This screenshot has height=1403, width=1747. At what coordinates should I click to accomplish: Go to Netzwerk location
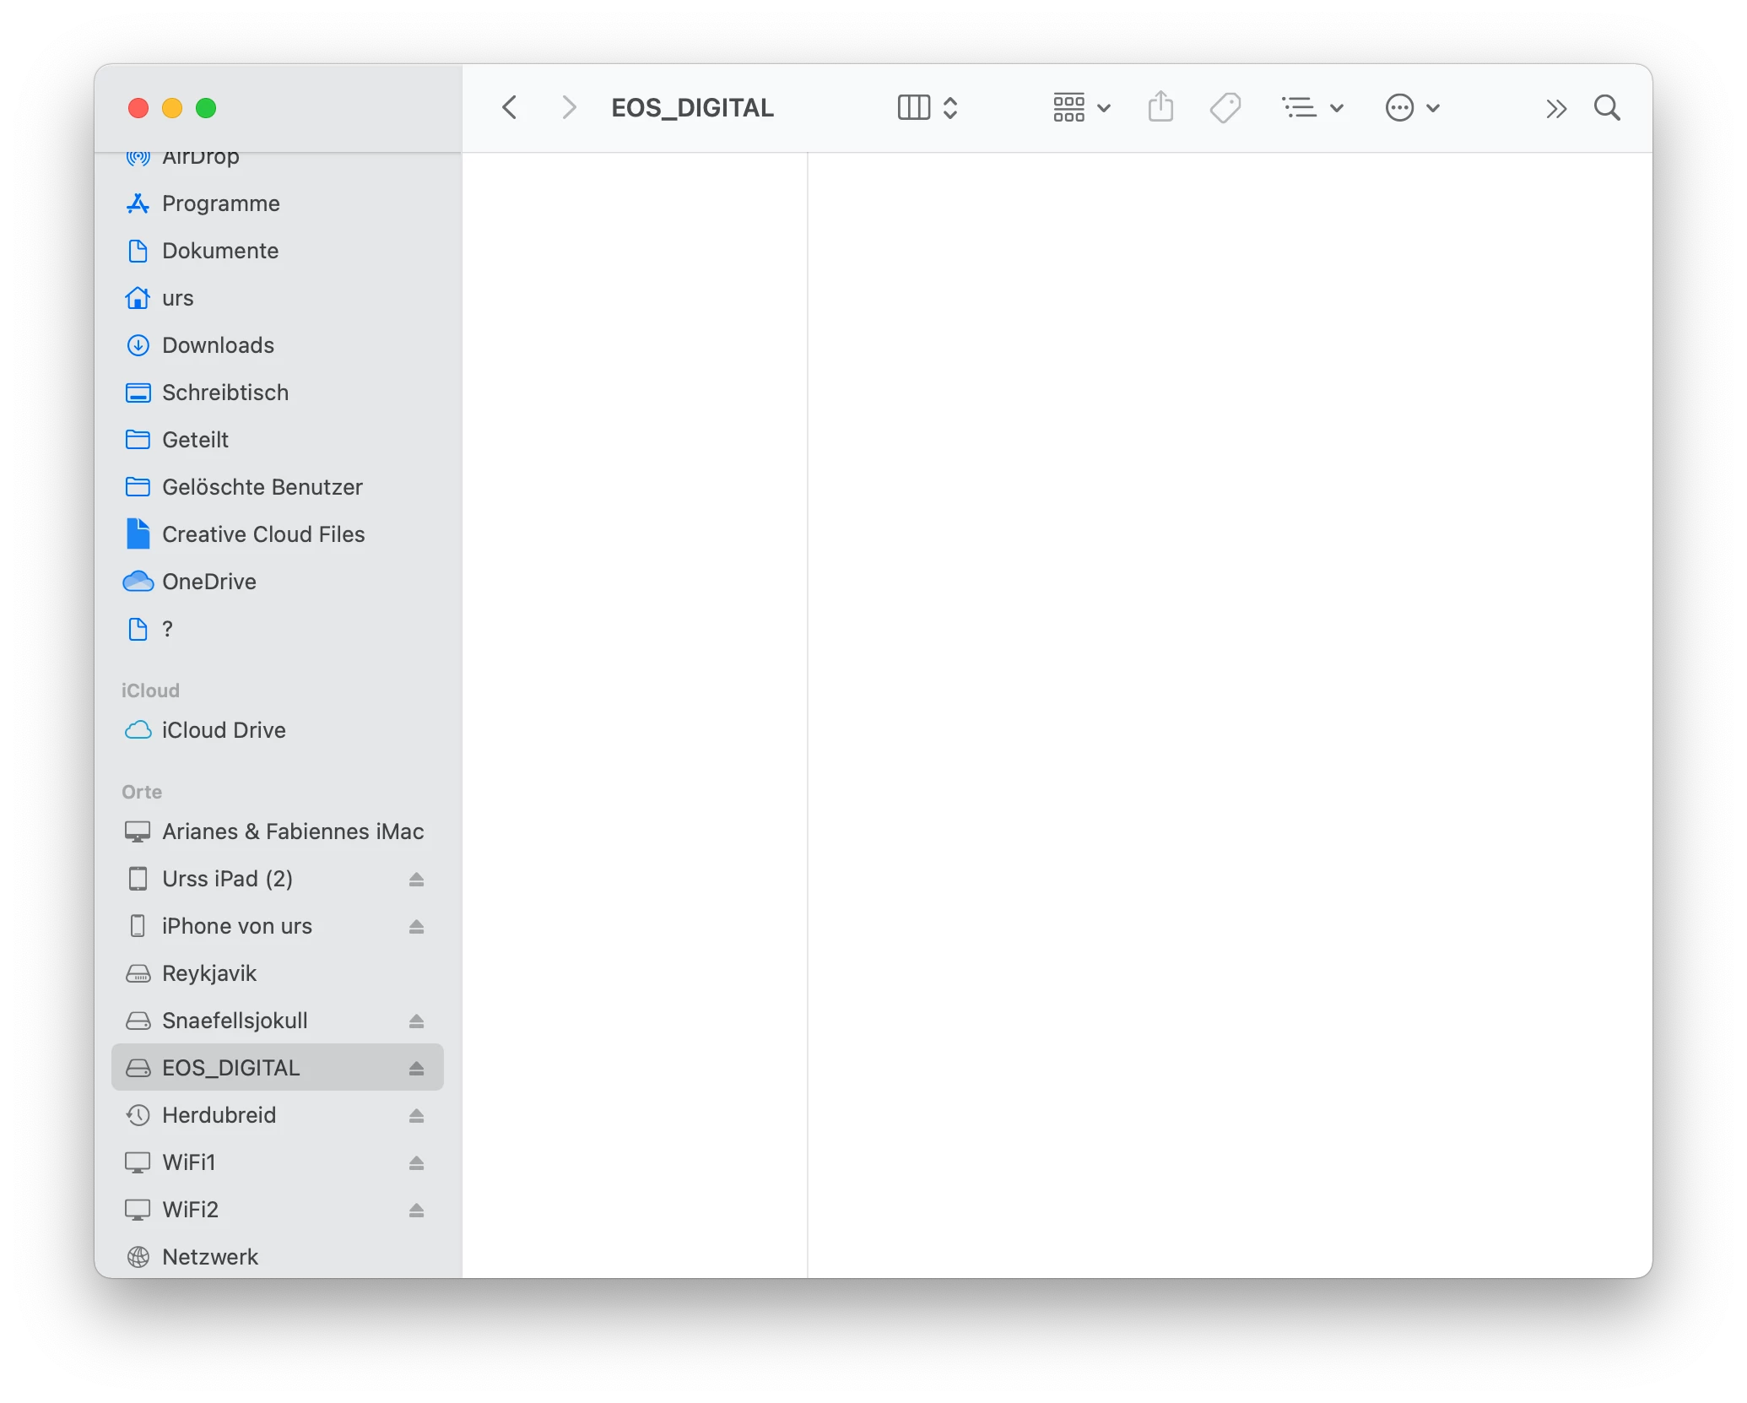click(x=209, y=1257)
